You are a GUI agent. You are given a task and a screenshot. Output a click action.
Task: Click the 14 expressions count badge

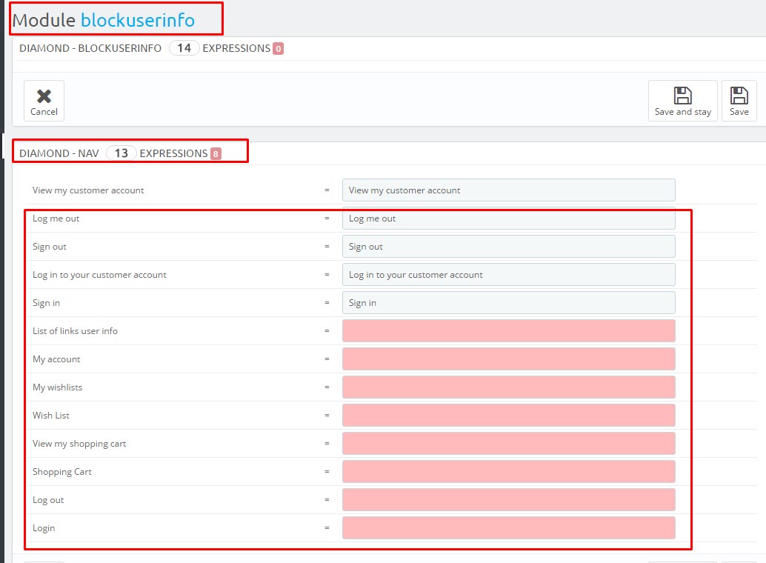point(184,48)
